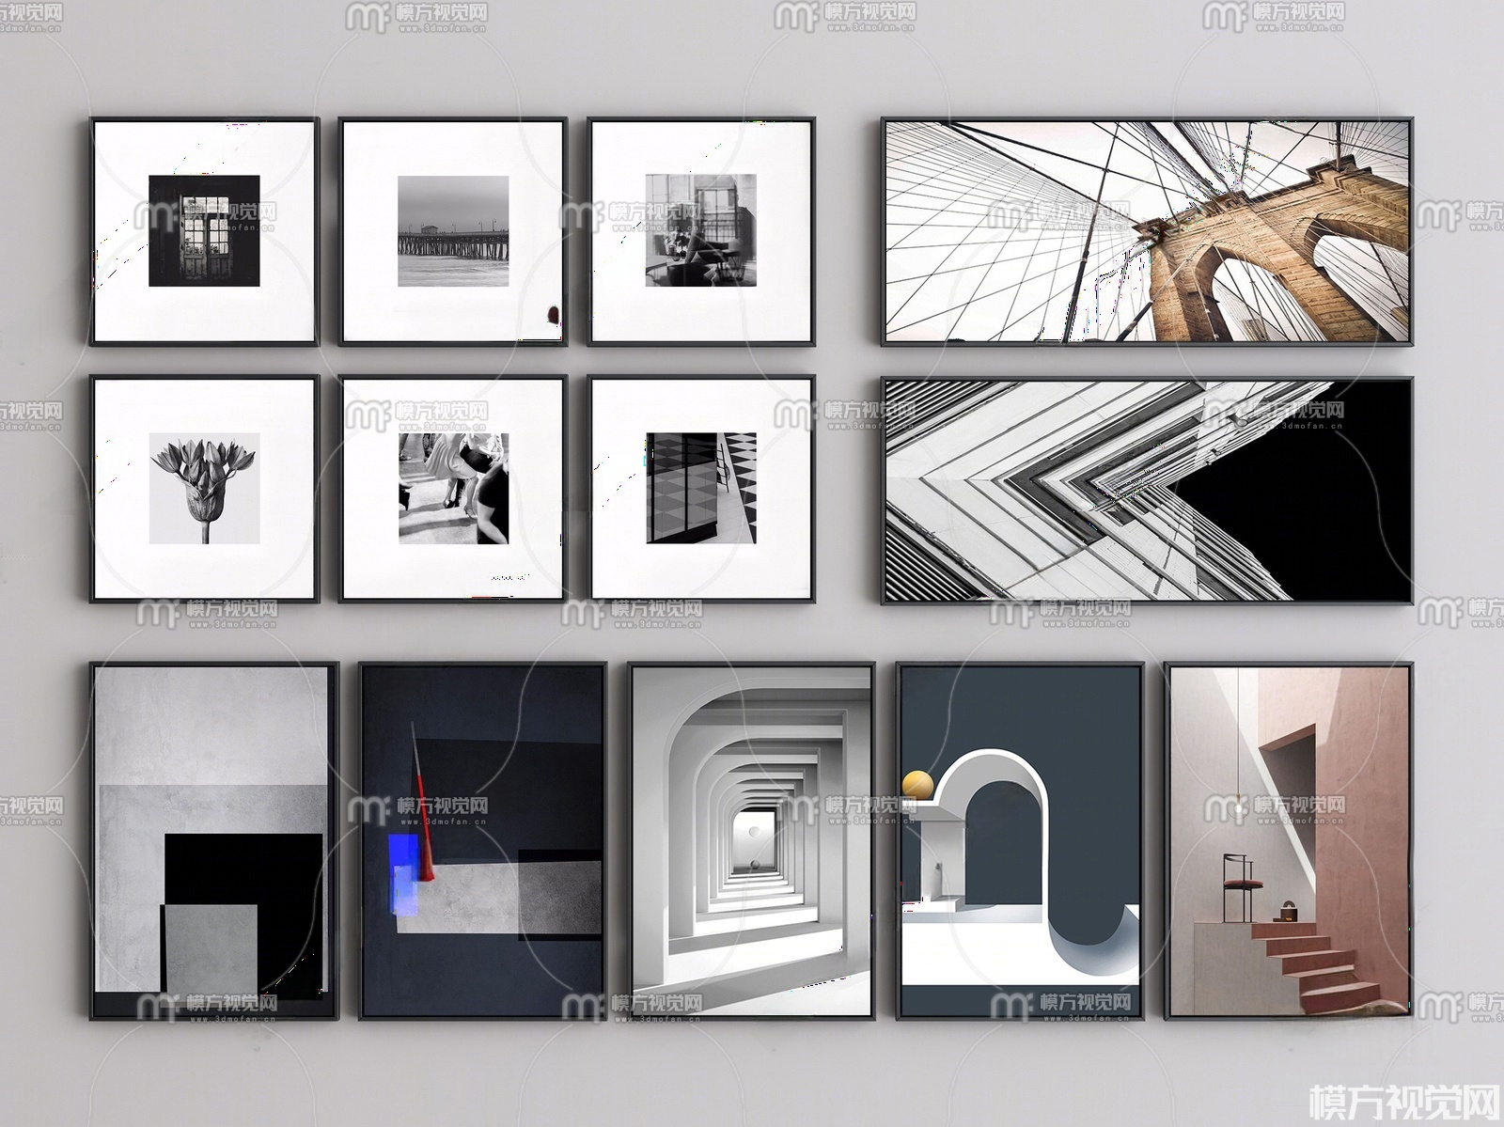Viewport: 1504px width, 1127px height.
Task: Click the ocean pier photo frame
Action: 452,231
